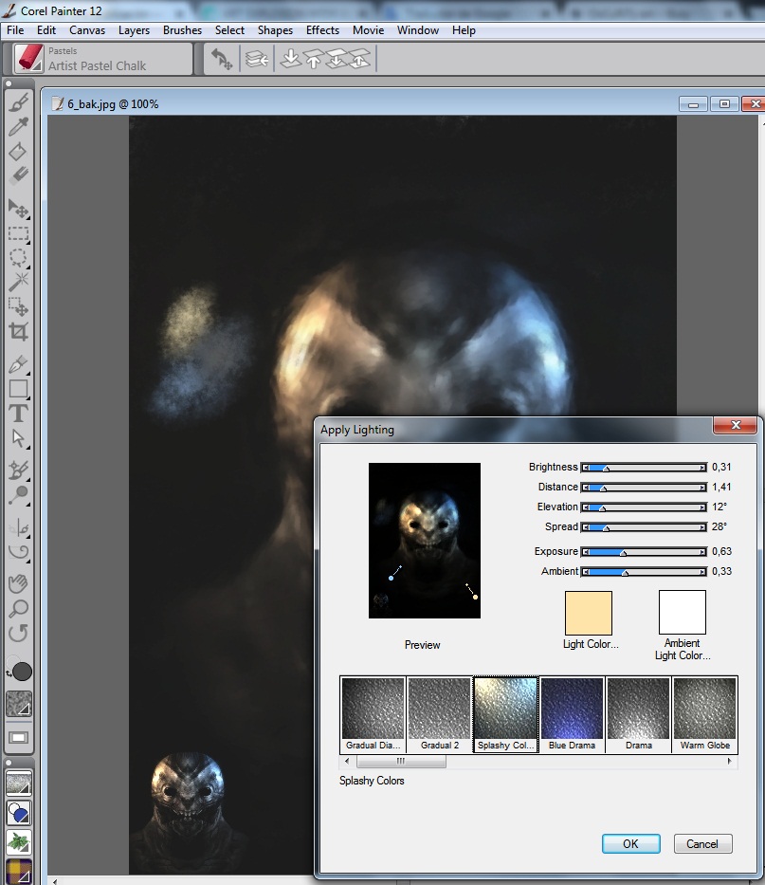Click the second down-arrow layer icon in property bar
This screenshot has width=765, height=885.
pos(337,59)
